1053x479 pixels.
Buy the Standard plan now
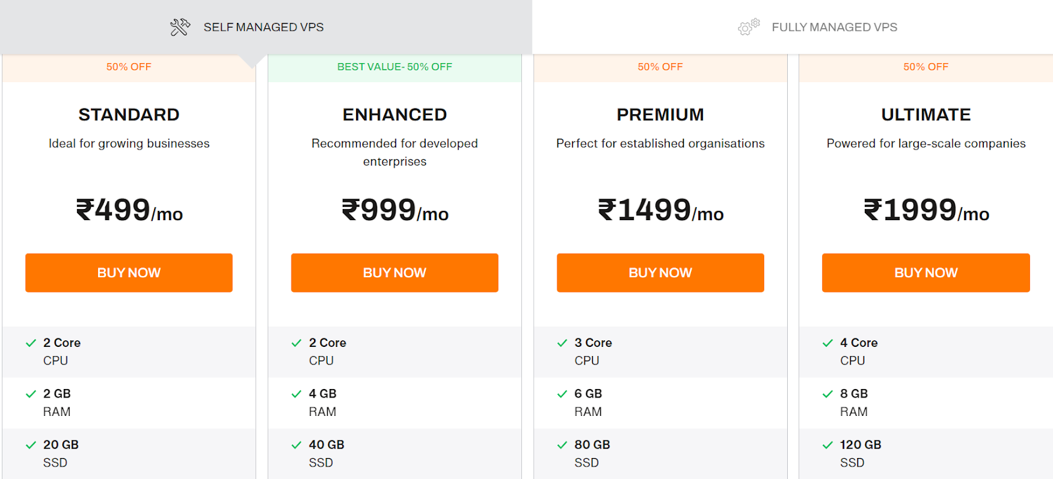tap(129, 273)
